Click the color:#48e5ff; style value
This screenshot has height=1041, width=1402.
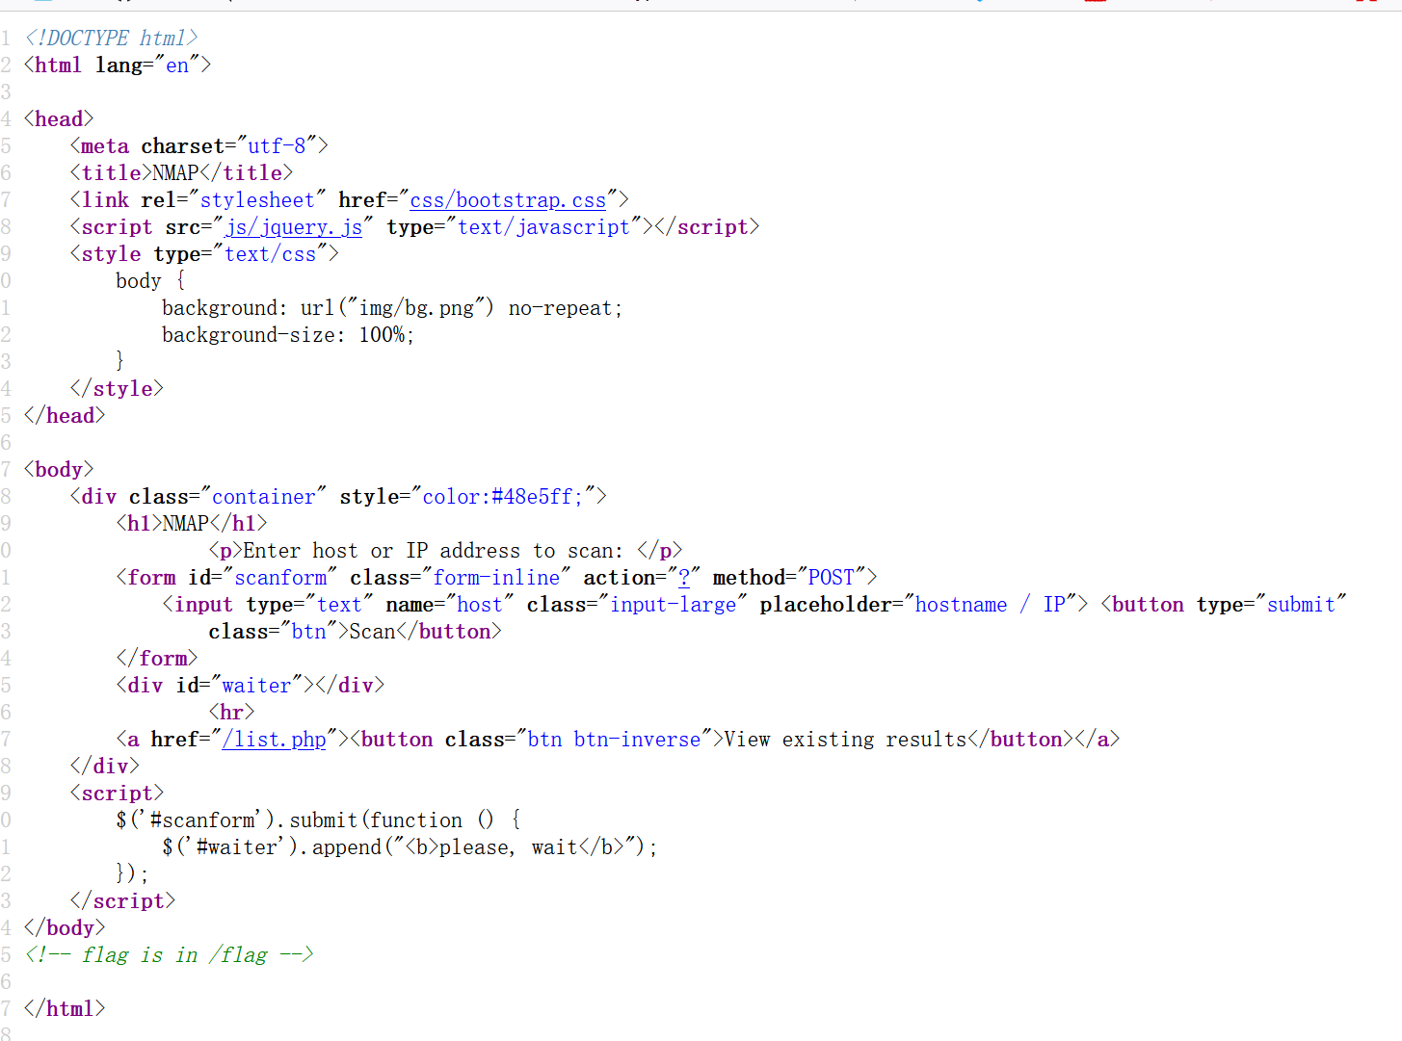(x=502, y=497)
